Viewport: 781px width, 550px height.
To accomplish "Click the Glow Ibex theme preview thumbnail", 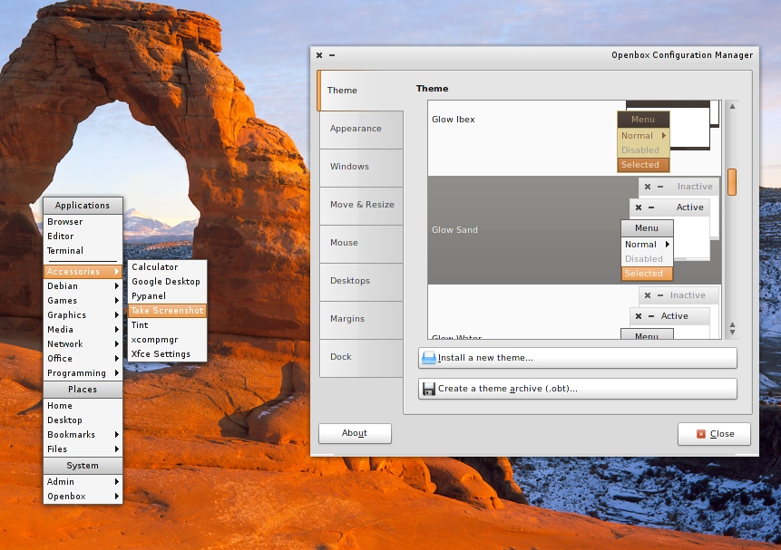I will (x=669, y=137).
